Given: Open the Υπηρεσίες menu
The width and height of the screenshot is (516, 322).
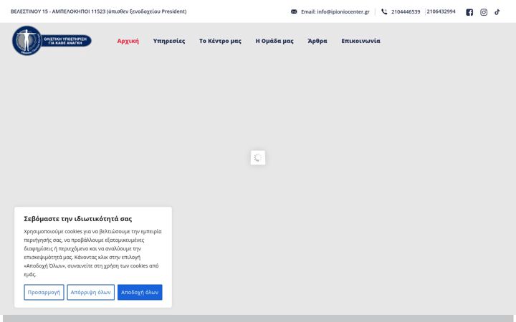Looking at the screenshot, I should coord(169,41).
